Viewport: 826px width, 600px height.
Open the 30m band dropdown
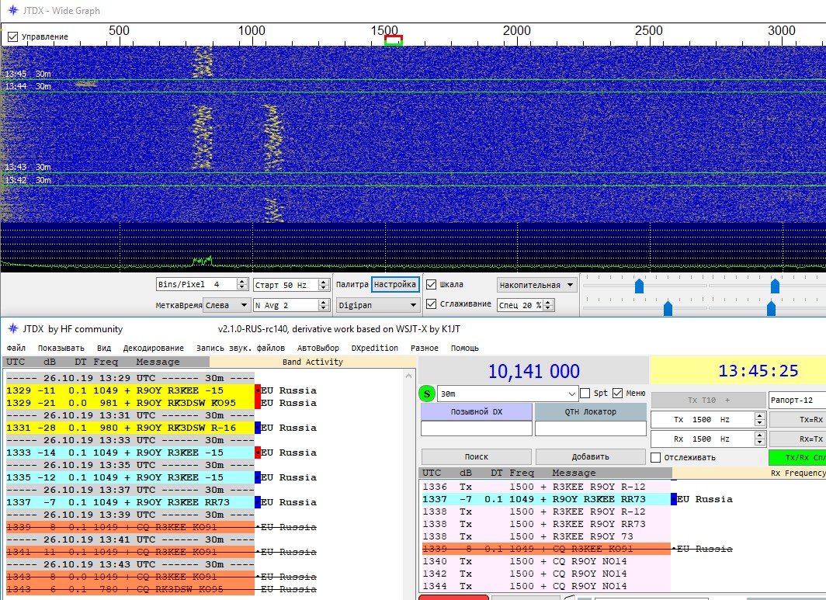click(x=572, y=394)
